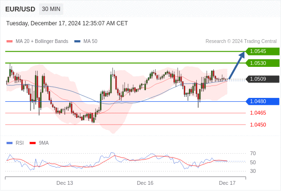Select the 1.0480 pivot price tag

tap(262, 102)
